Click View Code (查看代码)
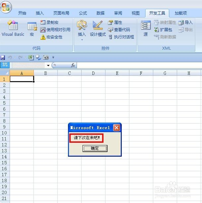Viewport: 202px width, 203px height. coord(119,30)
